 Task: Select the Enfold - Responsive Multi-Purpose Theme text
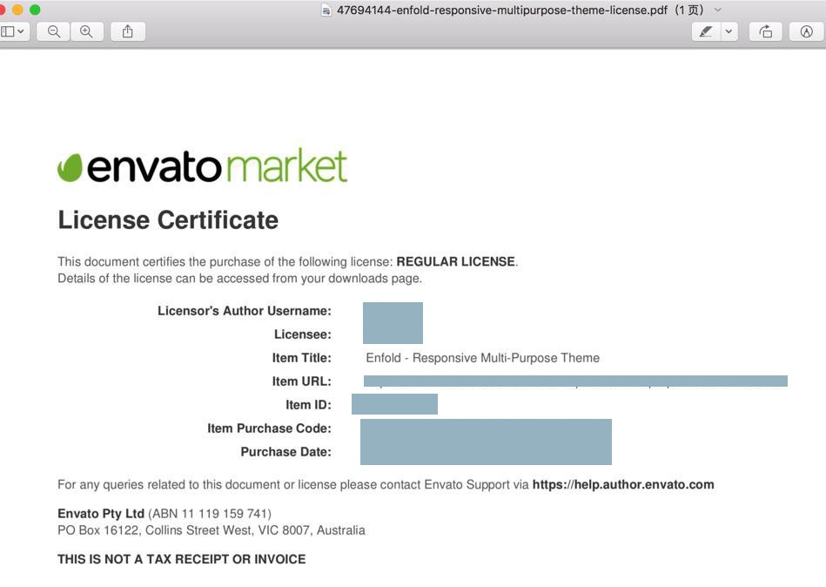click(482, 358)
